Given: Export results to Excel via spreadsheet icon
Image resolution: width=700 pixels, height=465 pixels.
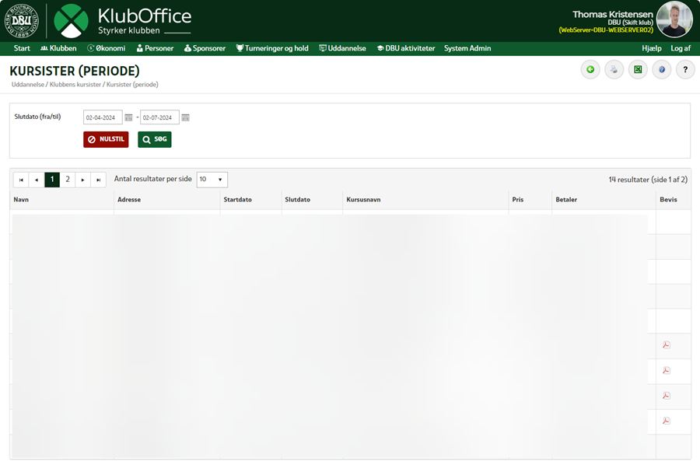Looking at the screenshot, I should (638, 70).
